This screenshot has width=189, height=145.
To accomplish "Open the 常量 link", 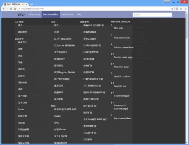I will click(x=20, y=62).
